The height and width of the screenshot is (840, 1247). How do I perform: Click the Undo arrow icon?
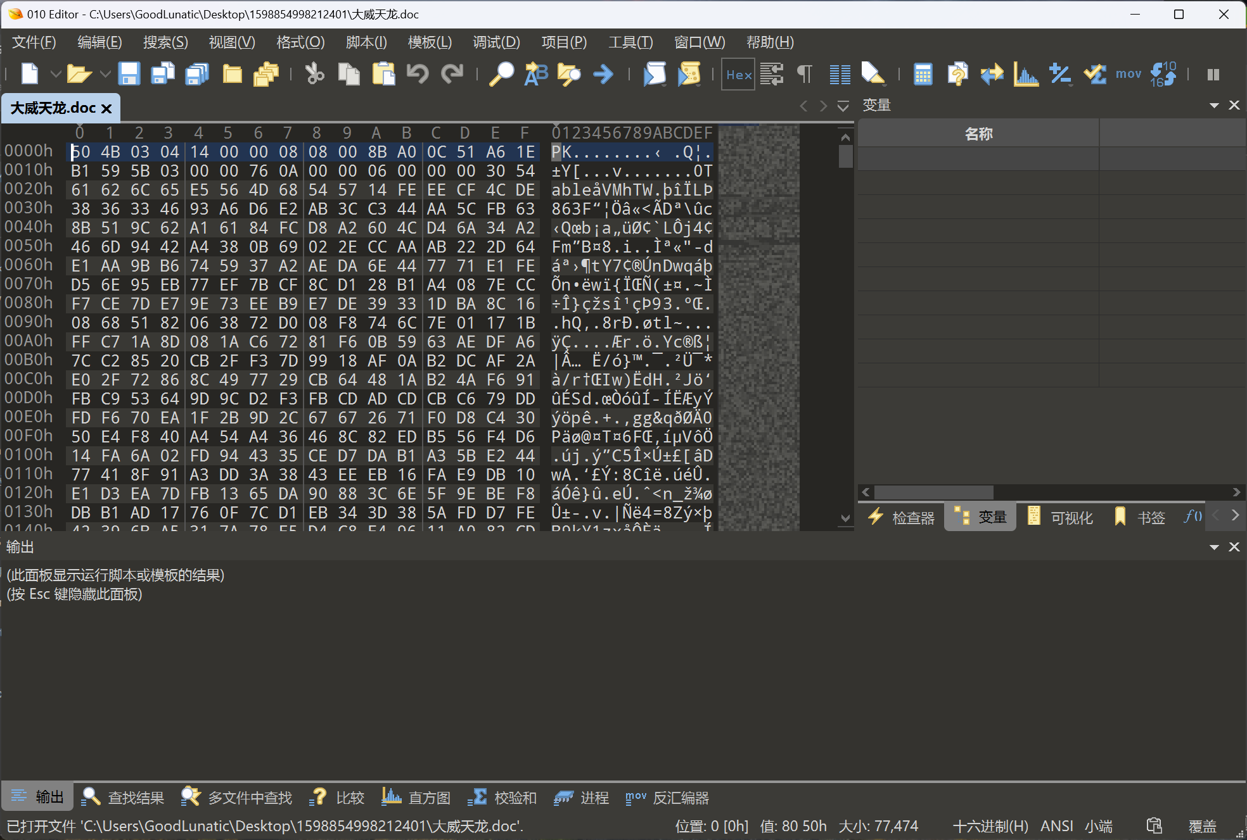coord(418,74)
